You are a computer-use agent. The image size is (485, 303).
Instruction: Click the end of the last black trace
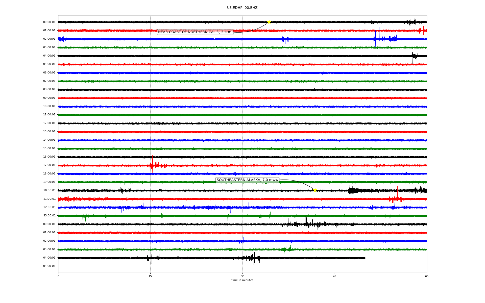point(365,258)
